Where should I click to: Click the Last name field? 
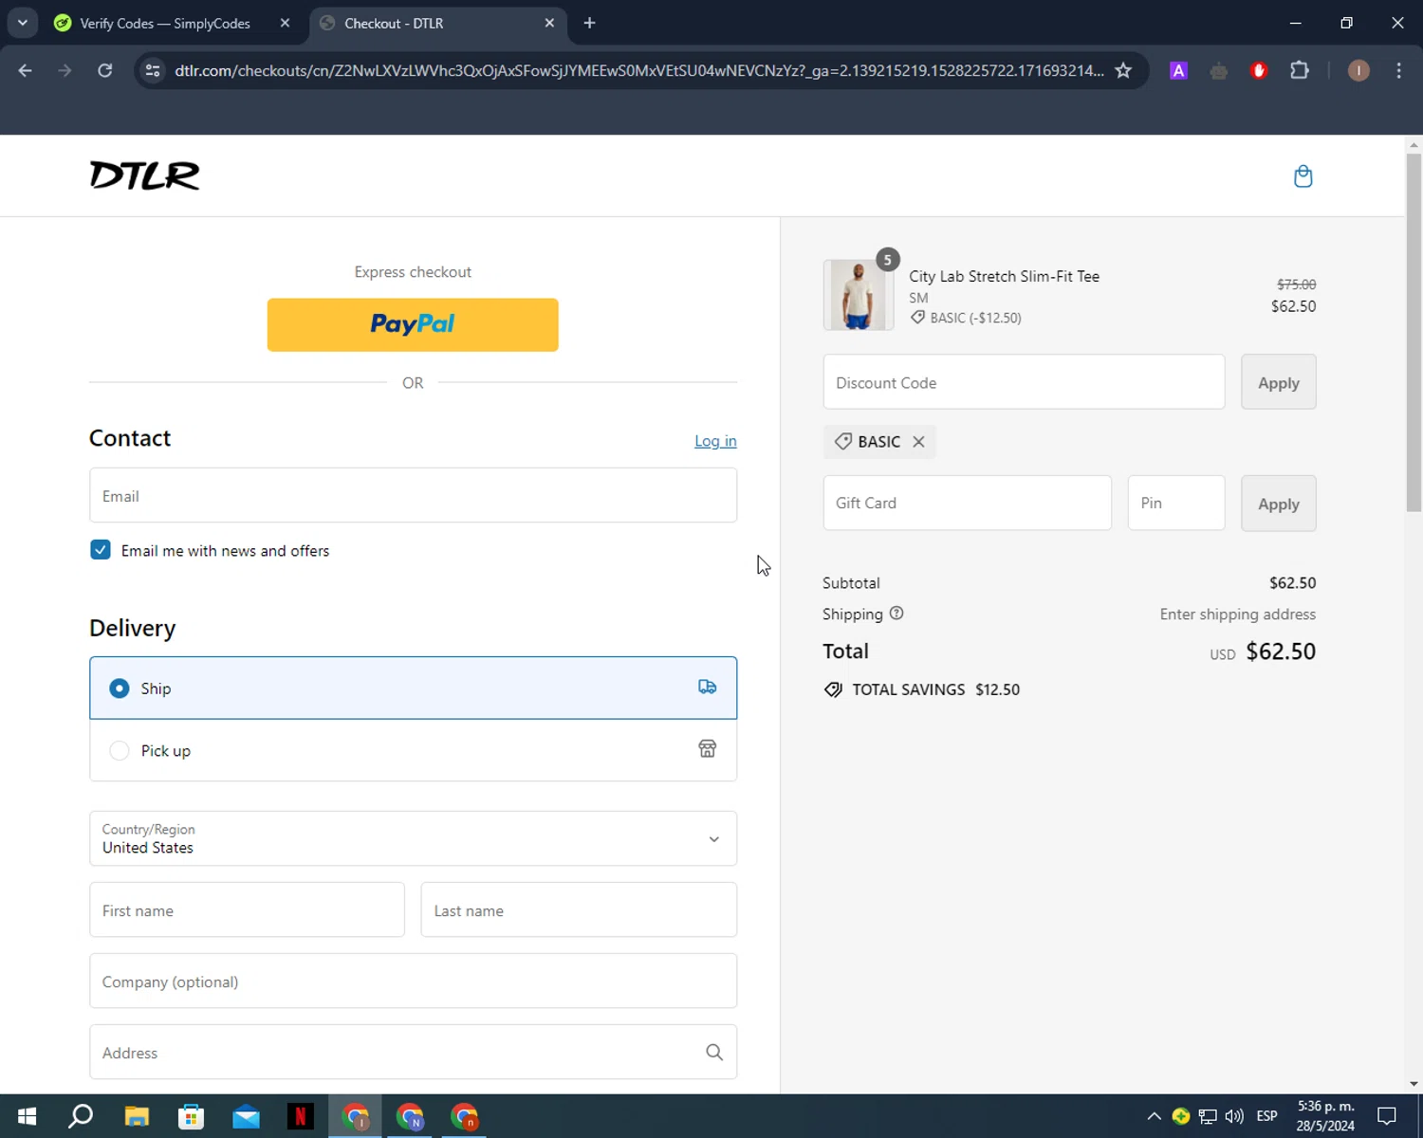[579, 909]
